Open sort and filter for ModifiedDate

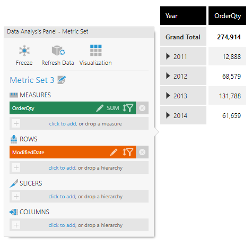[x=128, y=152]
